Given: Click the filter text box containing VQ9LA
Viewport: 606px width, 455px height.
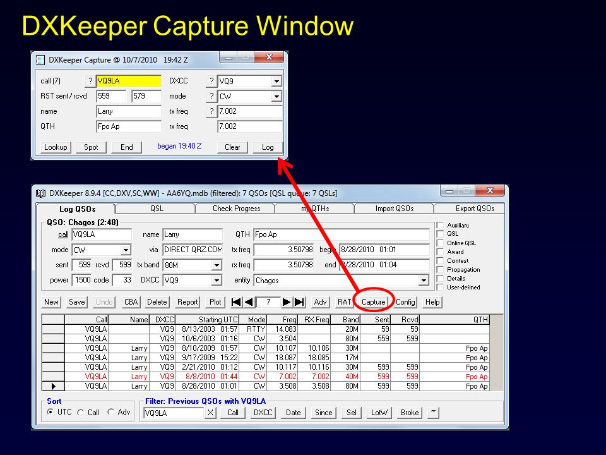Looking at the screenshot, I should [174, 413].
